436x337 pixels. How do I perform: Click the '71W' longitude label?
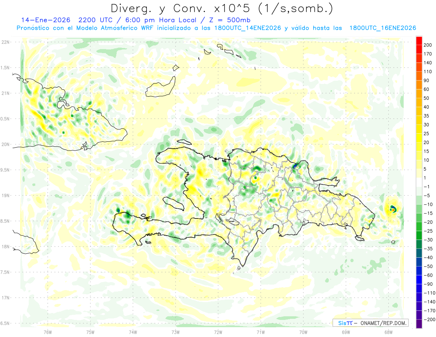(x=261, y=332)
